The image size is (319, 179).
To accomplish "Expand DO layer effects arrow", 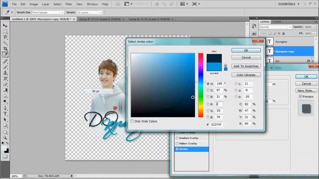I will click(313, 61).
